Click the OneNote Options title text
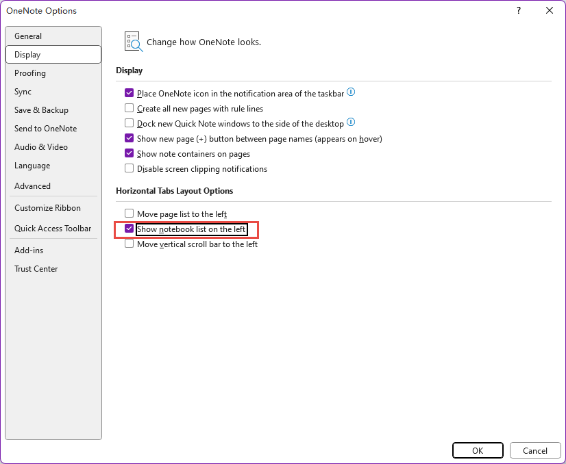Viewport: 566px width, 464px height. click(x=42, y=11)
